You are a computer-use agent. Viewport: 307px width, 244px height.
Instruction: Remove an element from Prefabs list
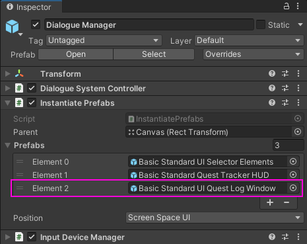(287, 202)
